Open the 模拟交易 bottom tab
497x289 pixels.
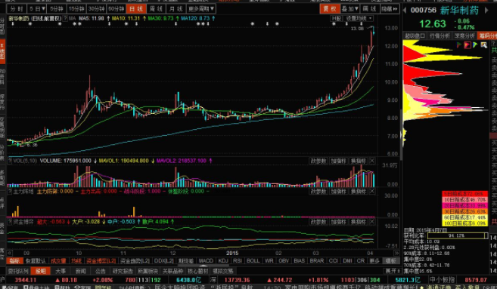pyautogui.click(x=223, y=271)
